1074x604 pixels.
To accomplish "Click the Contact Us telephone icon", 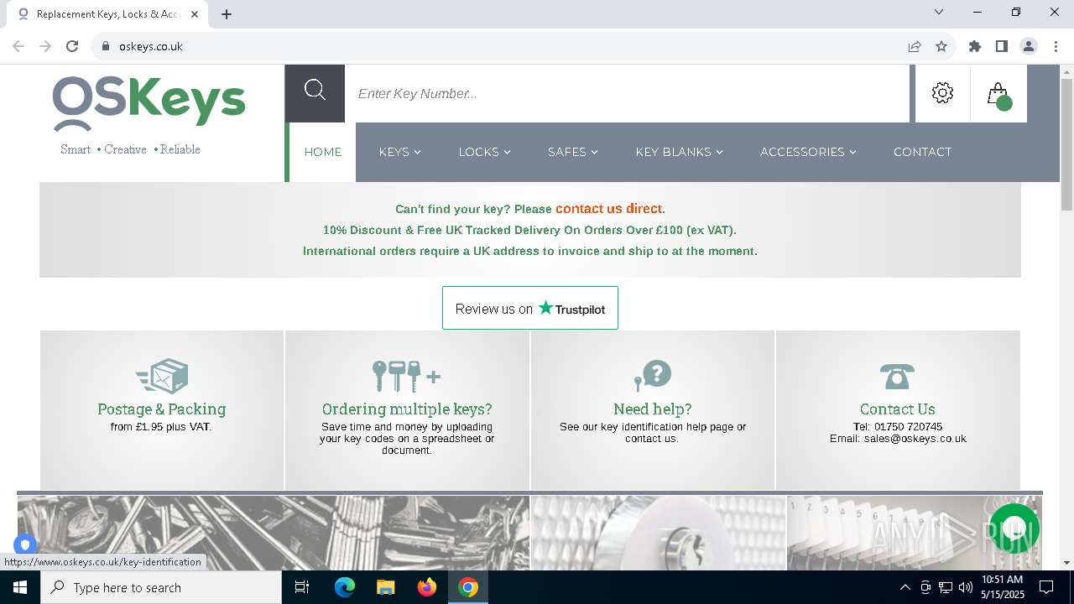I will [x=897, y=377].
